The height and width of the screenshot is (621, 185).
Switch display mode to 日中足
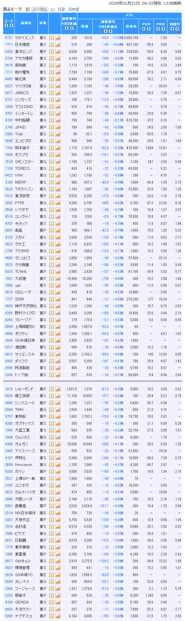(x=74, y=10)
